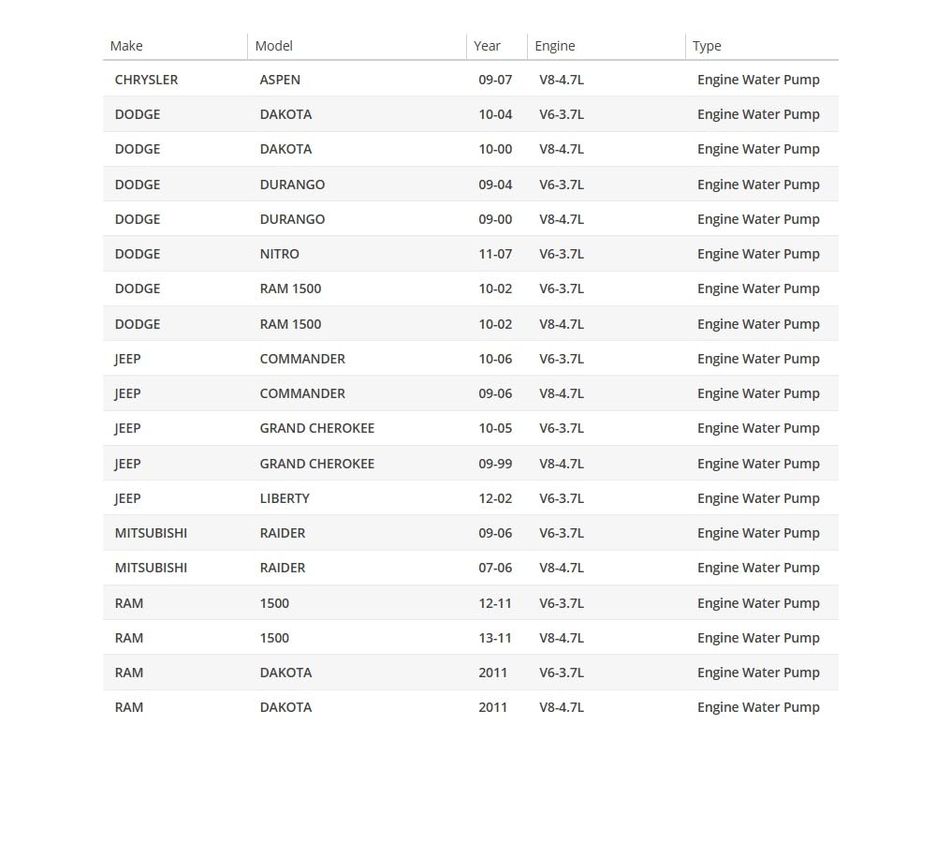936x843 pixels.
Task: Click the Year column header
Action: [487, 46]
